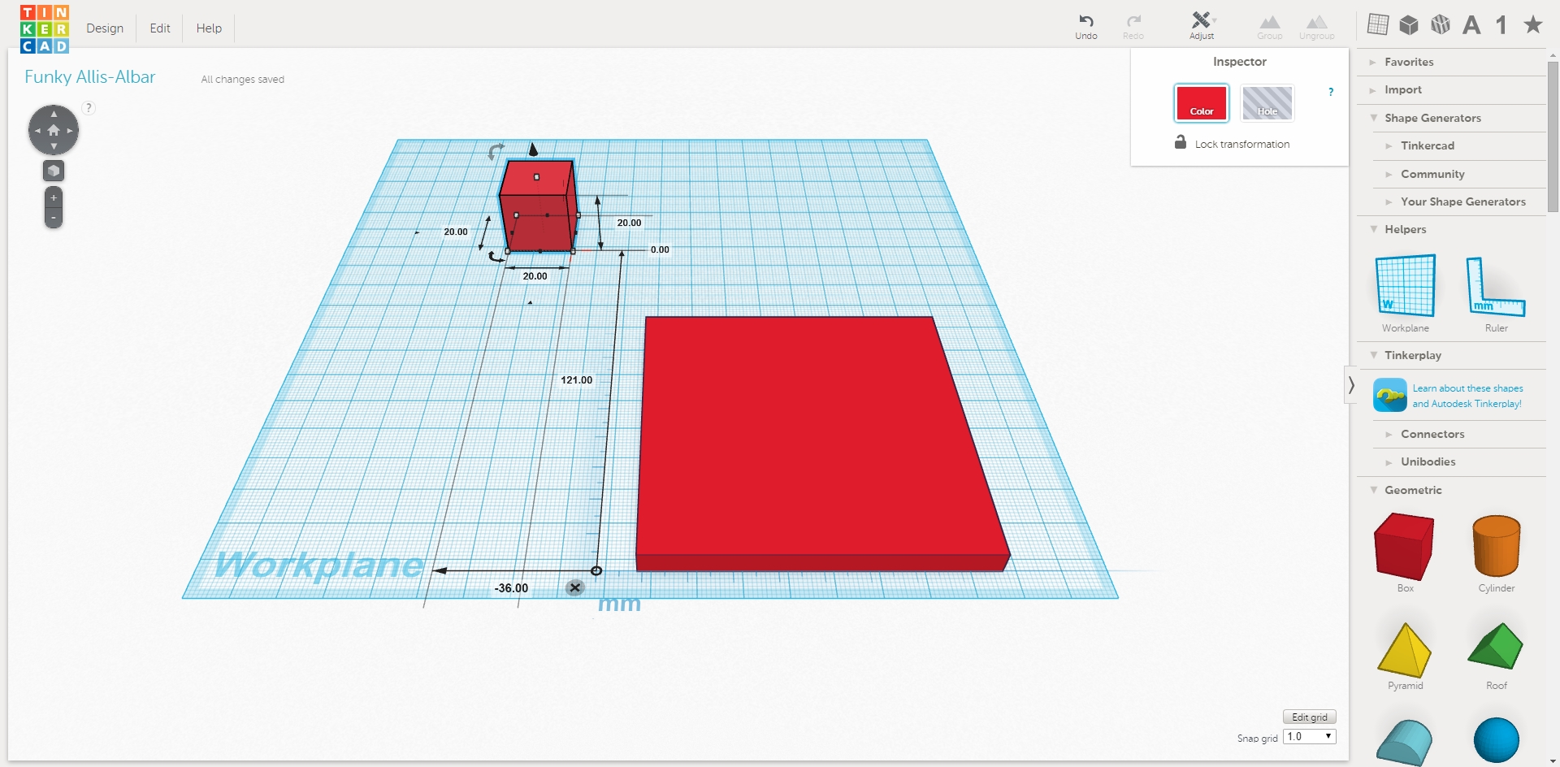Click the Edit grid button
This screenshot has width=1560, height=767.
[x=1310, y=717]
